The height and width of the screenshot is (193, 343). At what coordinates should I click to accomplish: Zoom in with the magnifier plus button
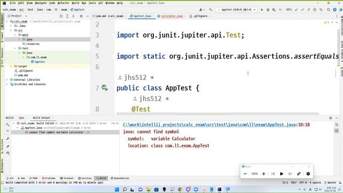(x=264, y=174)
